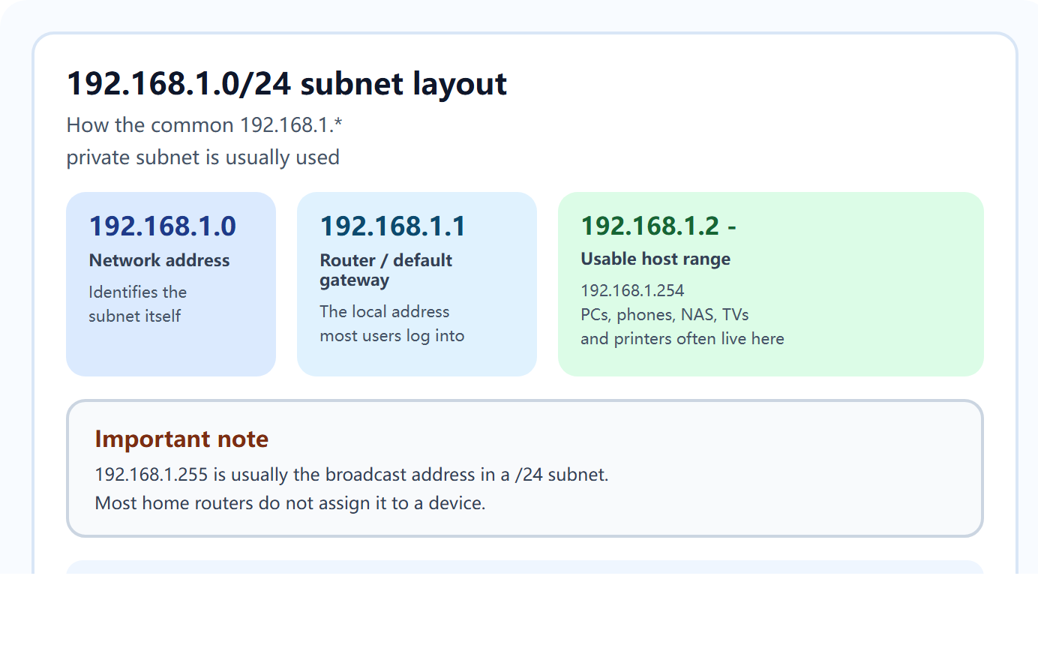
Task: Select the green '192.168.1.2 -' value
Action: coord(658,225)
